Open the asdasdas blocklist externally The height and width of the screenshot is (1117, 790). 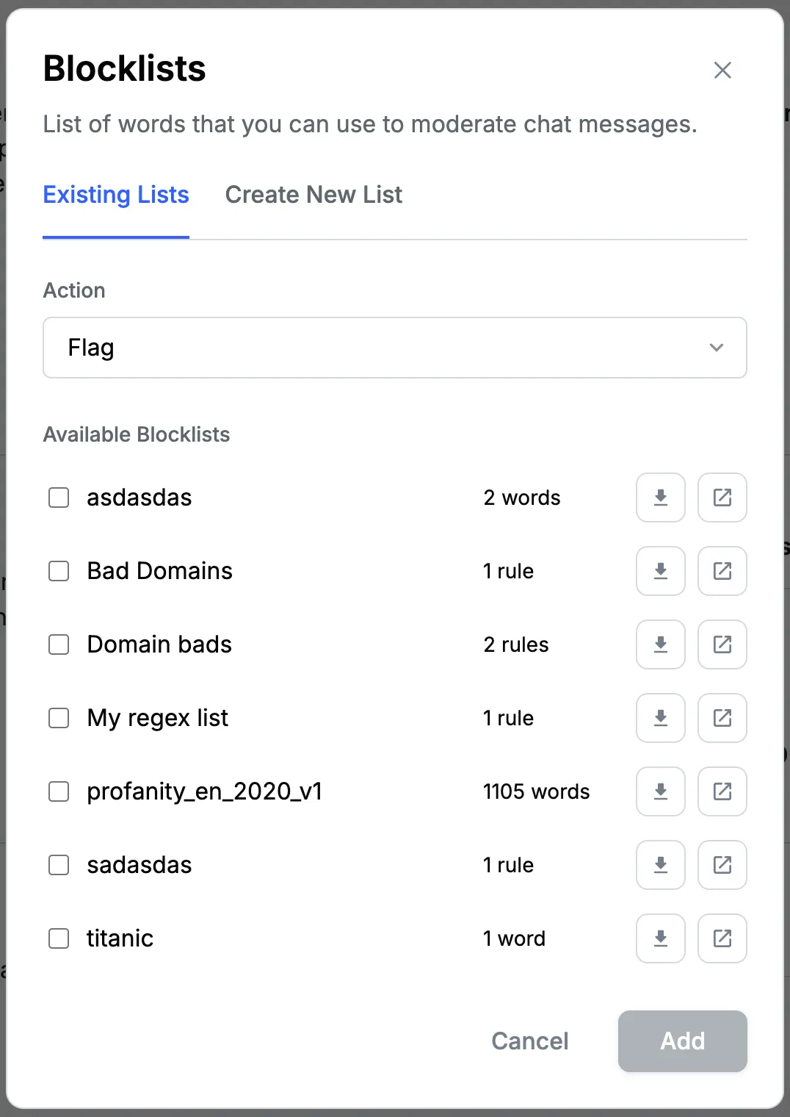tap(722, 498)
